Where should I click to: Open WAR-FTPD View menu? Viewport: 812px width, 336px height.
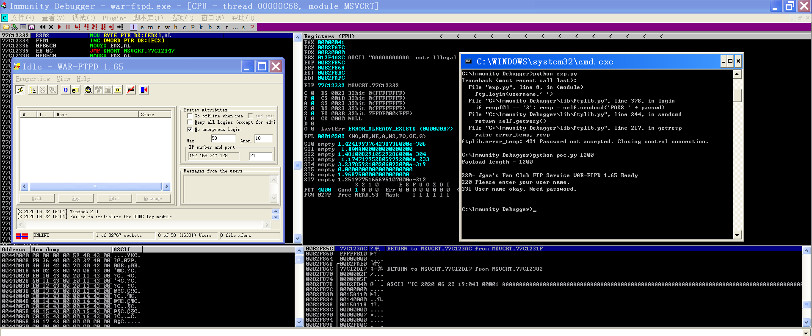click(64, 79)
